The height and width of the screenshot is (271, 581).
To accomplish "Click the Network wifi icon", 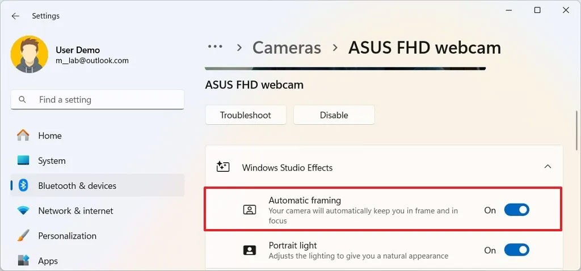I will coord(23,210).
